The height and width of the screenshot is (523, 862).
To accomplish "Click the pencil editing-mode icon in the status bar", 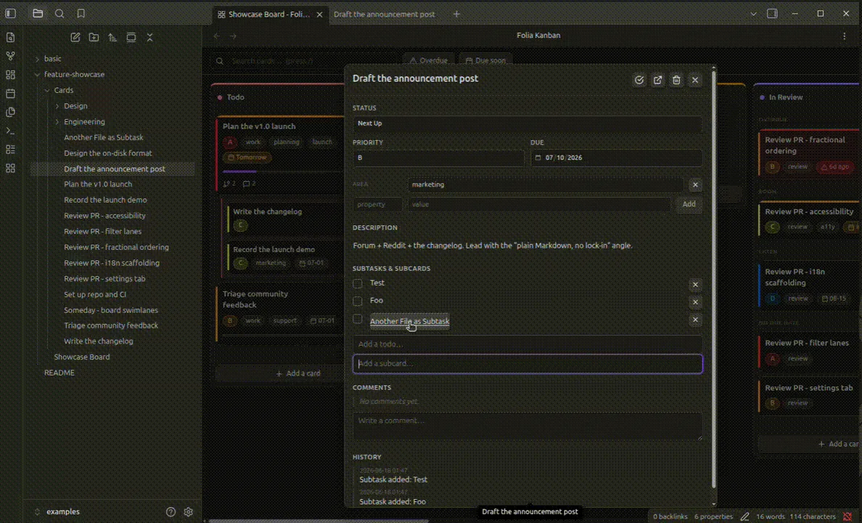I will click(x=744, y=516).
